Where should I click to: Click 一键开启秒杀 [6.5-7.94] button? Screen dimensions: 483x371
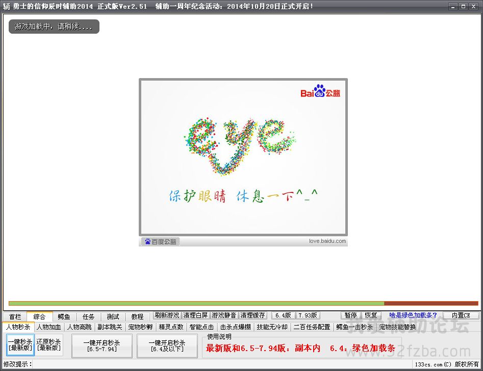click(102, 345)
